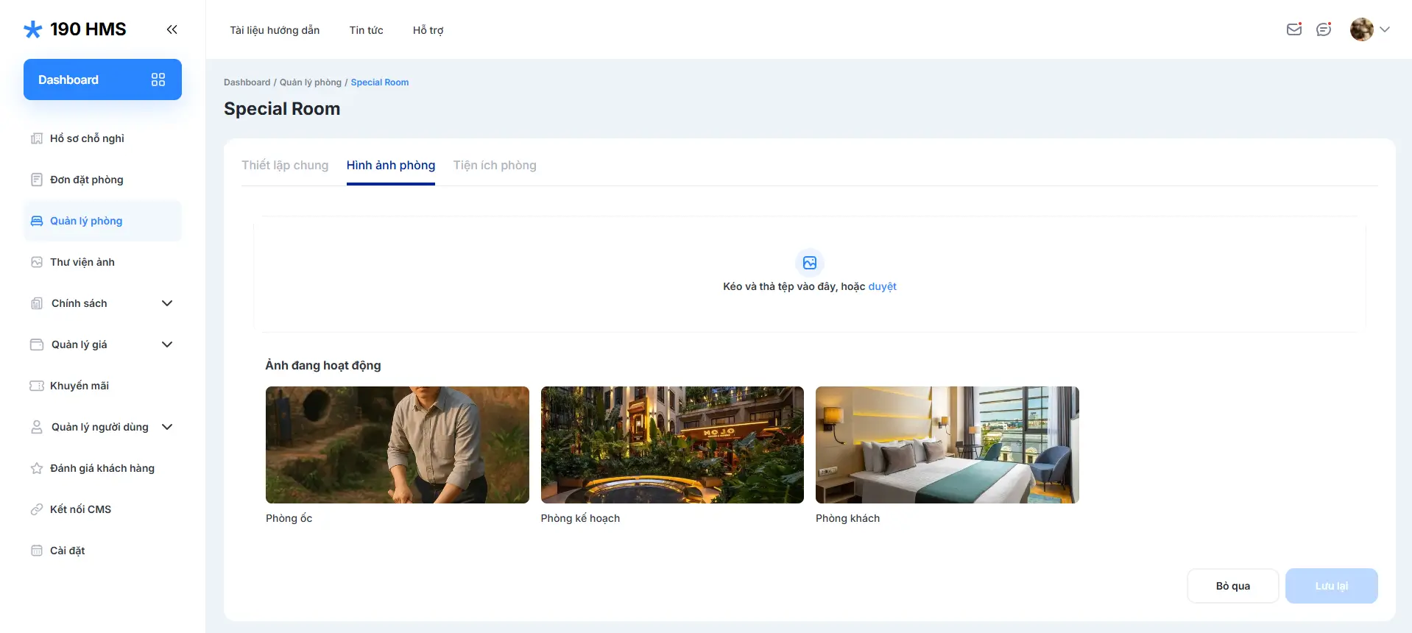Expand the Chính sách submenu
This screenshot has width=1412, height=633.
[167, 303]
